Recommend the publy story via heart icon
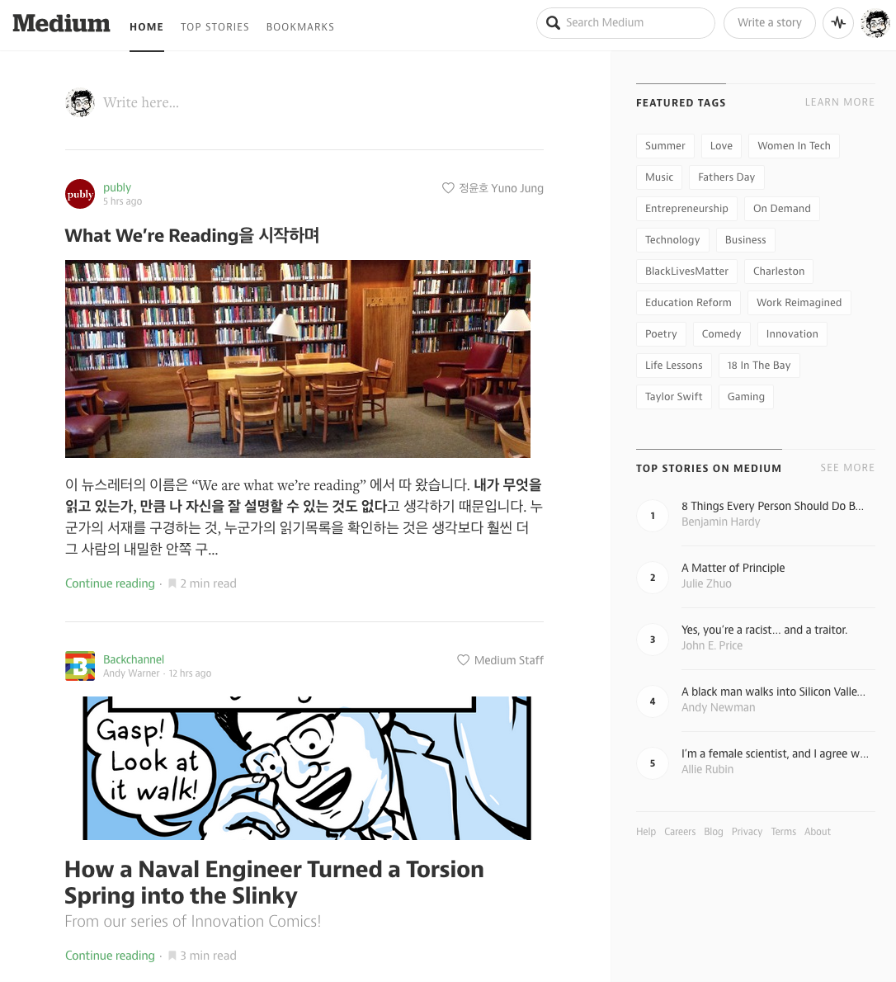The width and height of the screenshot is (896, 982). [x=448, y=188]
